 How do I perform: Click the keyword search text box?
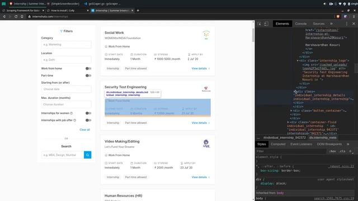click(63, 155)
